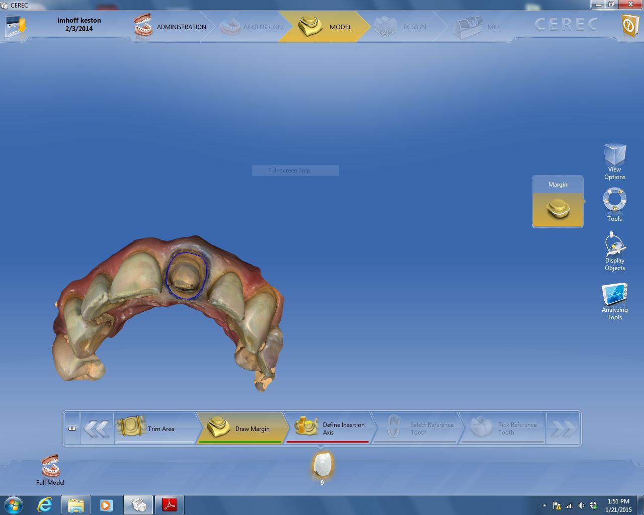
Task: Click the save case icon top-left
Action: pos(16,25)
